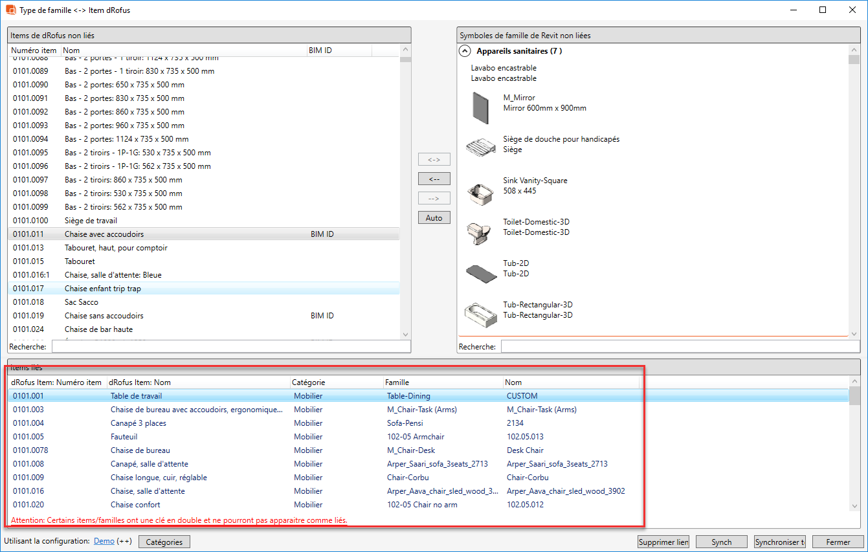Sort by the Numéro item column header

pyautogui.click(x=34, y=50)
